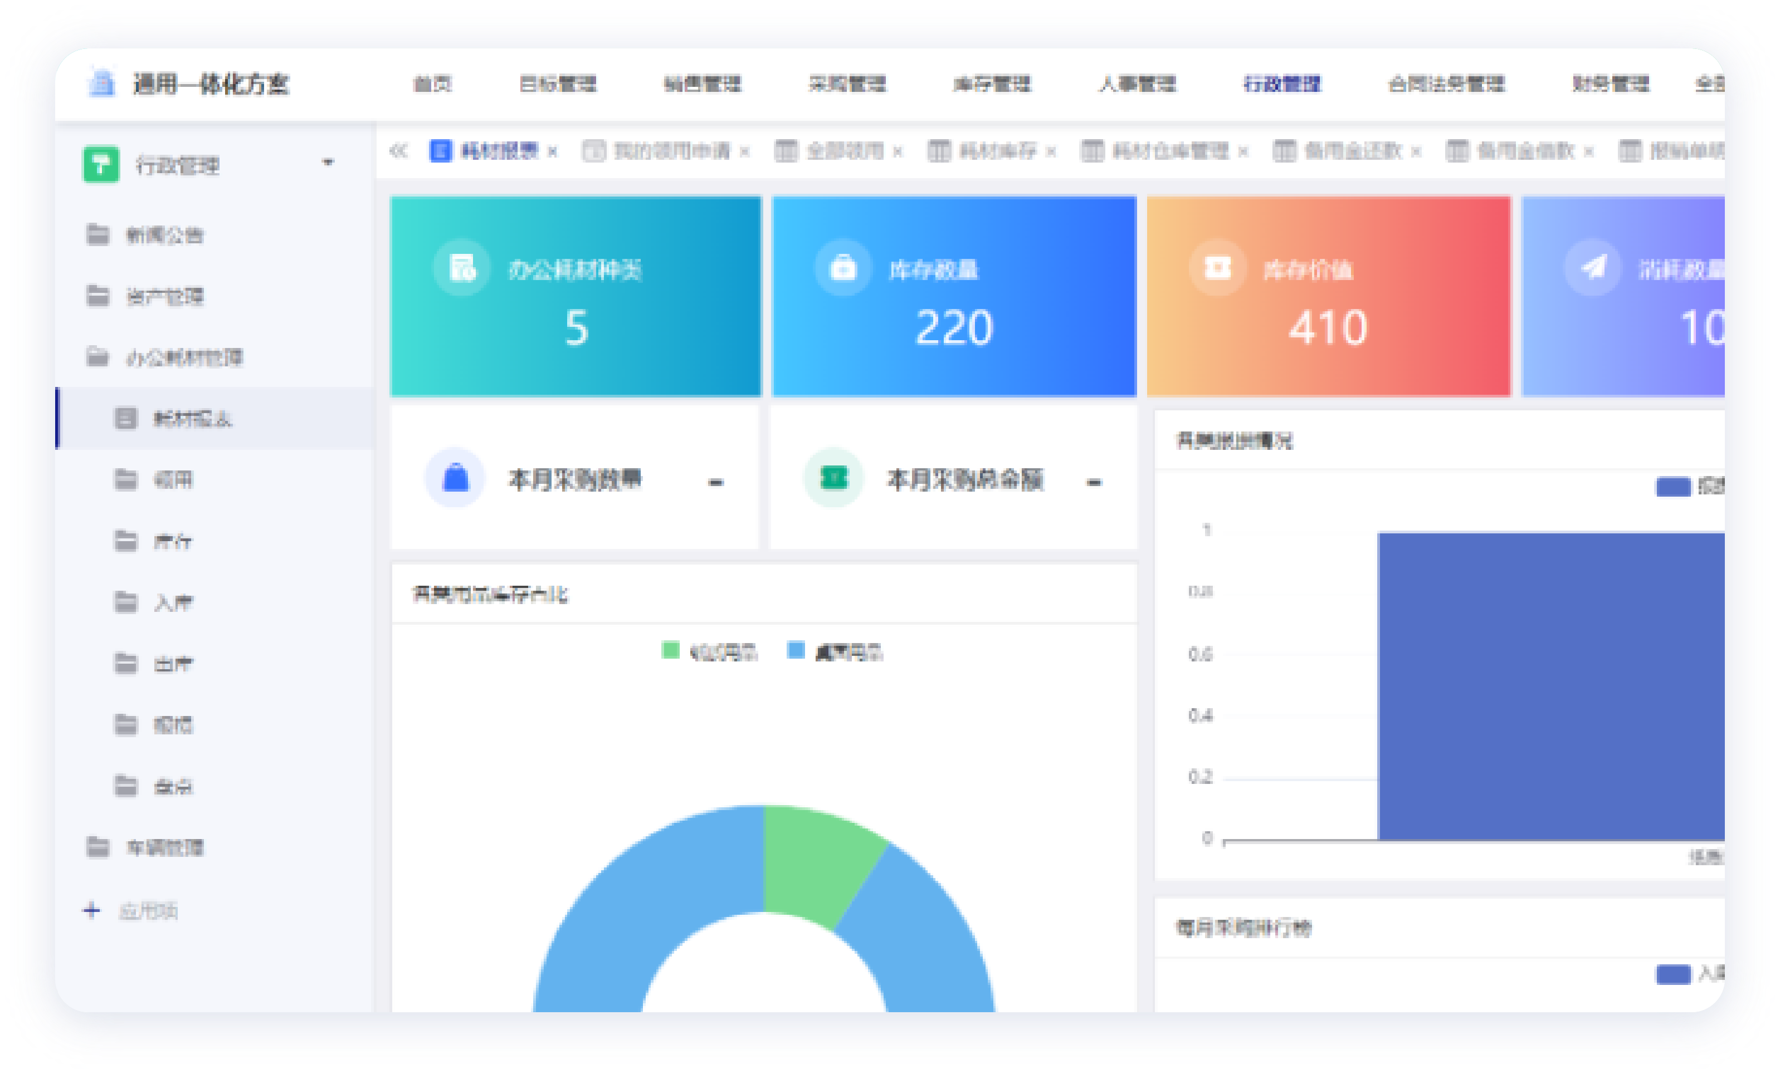Close the 我的领用申请 tab
Screen dimensions: 1780x1074
744,151
